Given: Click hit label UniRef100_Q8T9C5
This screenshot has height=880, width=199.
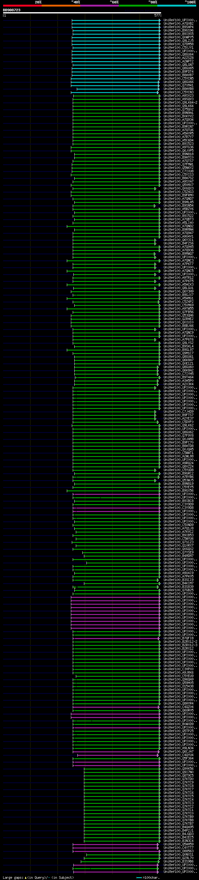Looking at the screenshot, I should tap(178, 775).
